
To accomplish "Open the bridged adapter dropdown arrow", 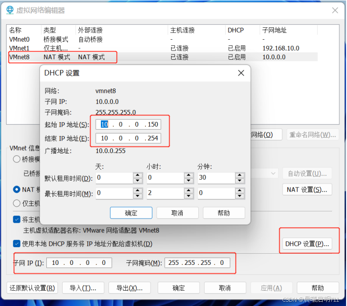I will pyautogui.click(x=273, y=174).
